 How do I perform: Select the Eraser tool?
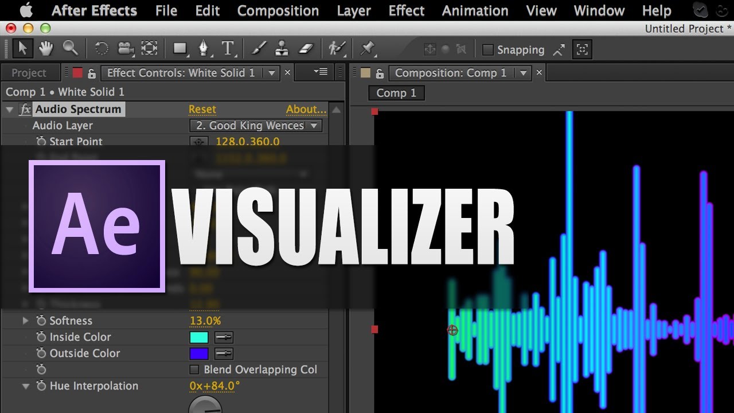coord(306,49)
